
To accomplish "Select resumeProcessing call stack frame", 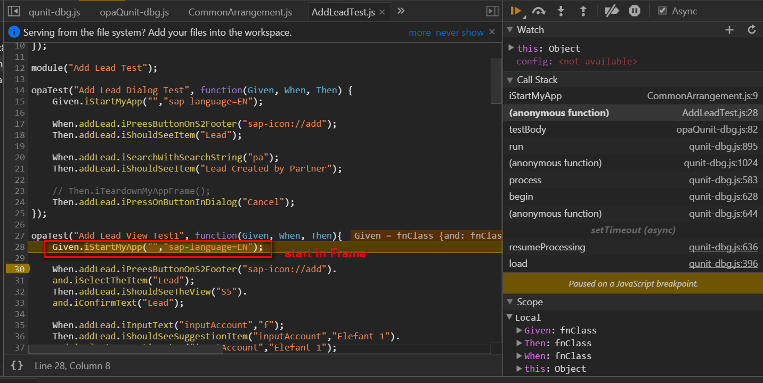I will (x=633, y=247).
